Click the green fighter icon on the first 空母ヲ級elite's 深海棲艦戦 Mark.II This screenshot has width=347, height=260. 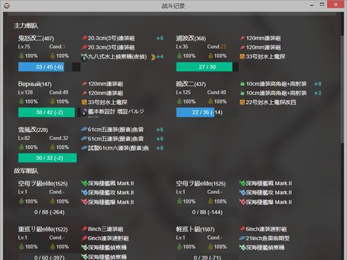coord(84,183)
